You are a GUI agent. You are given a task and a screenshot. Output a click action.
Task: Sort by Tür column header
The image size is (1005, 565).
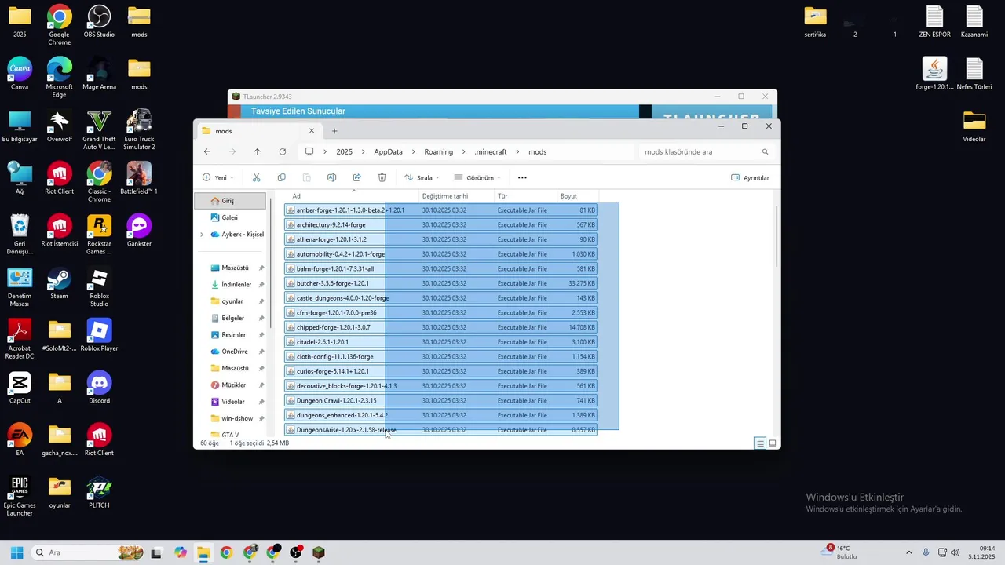[525, 196]
